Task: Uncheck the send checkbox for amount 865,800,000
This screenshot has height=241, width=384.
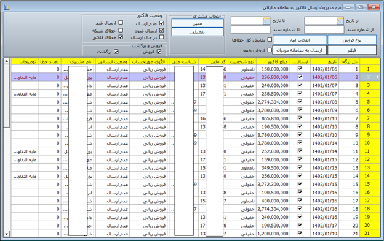Action: coord(300,118)
